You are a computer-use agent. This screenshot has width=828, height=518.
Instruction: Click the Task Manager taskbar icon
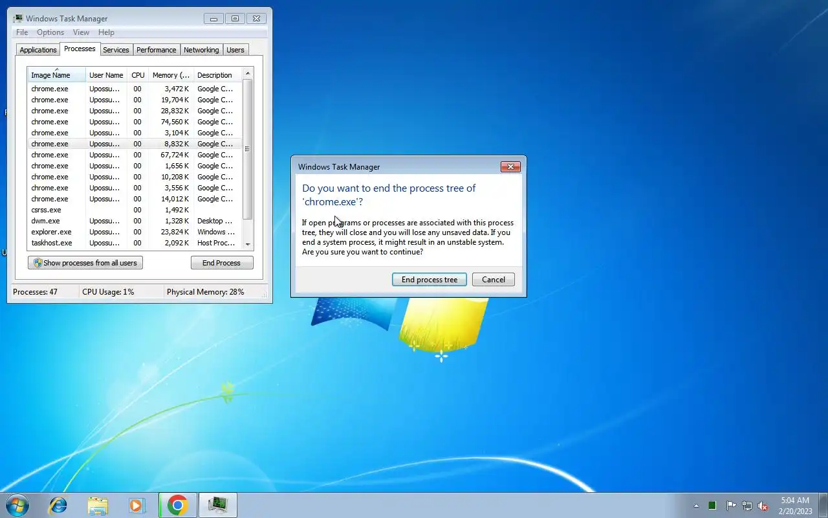218,505
